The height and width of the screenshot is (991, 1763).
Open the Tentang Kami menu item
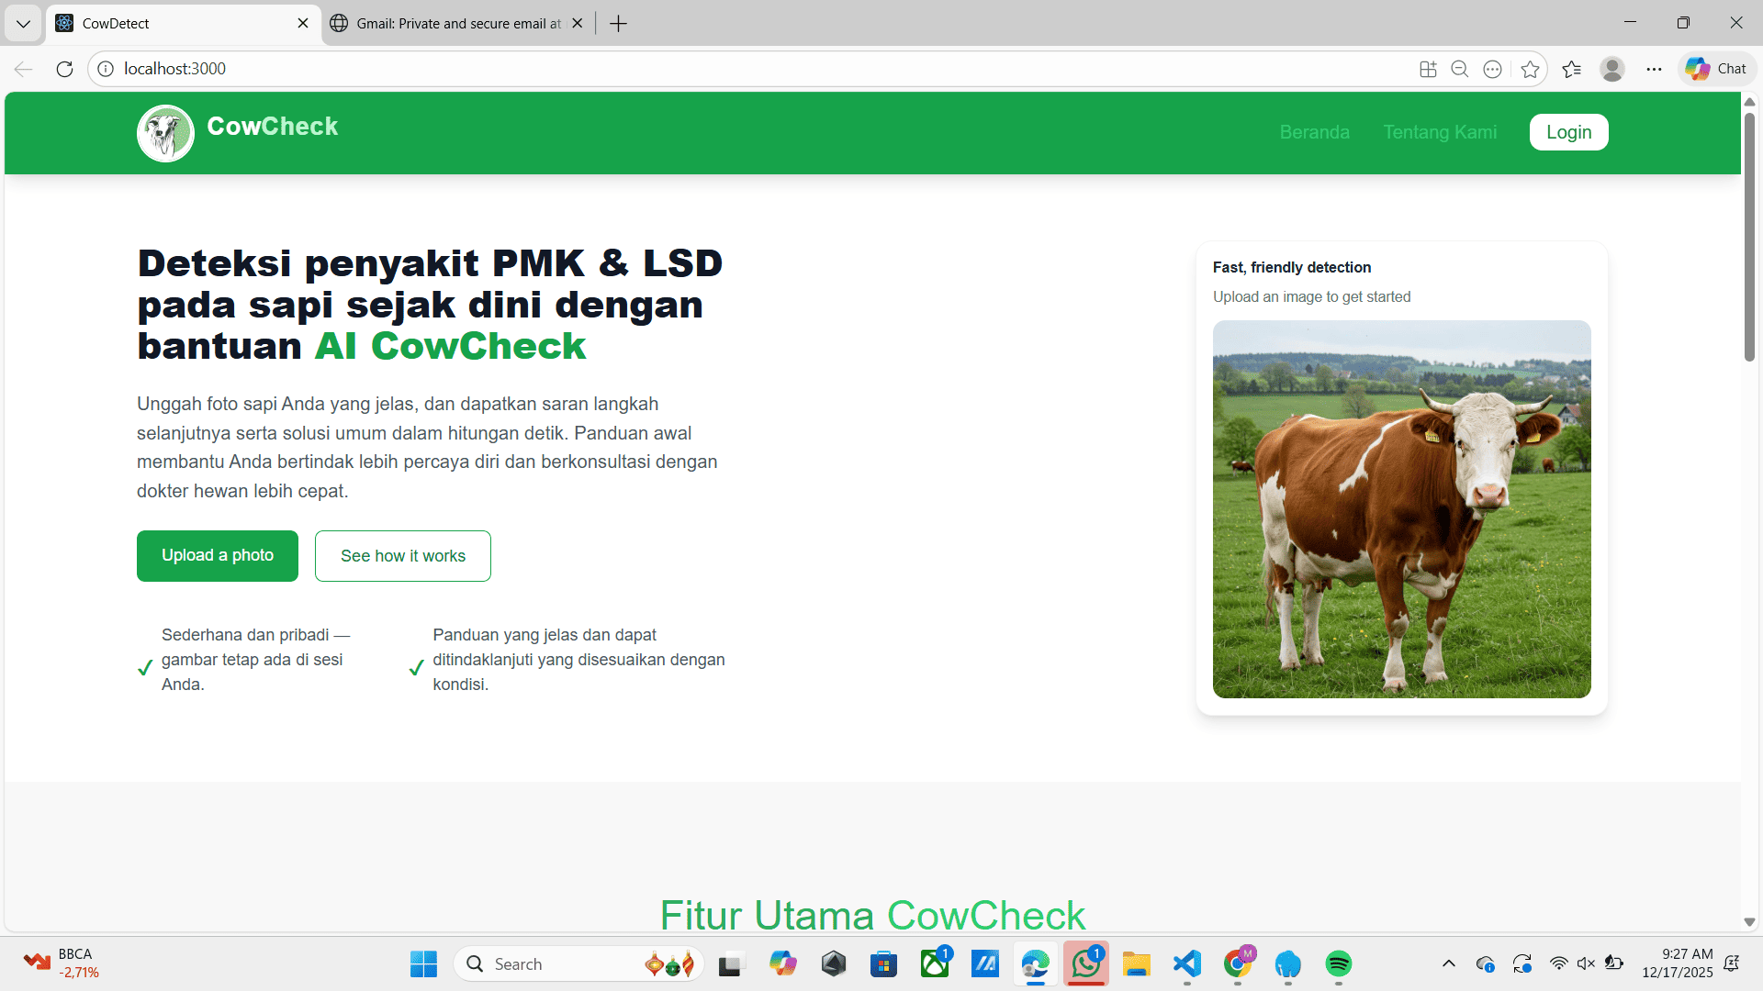1440,132
